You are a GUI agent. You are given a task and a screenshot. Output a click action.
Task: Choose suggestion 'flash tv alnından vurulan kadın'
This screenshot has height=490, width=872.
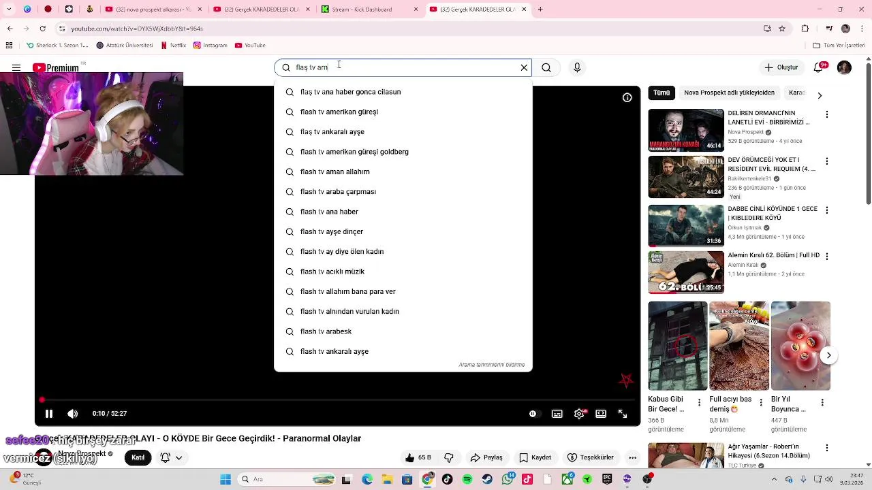click(403, 311)
